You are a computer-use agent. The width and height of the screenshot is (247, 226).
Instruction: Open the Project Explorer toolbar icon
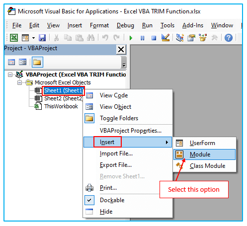click(x=180, y=38)
